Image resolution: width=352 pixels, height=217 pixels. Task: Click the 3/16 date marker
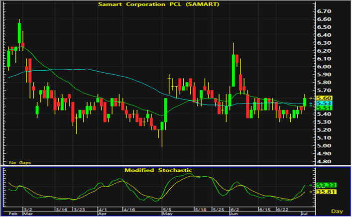pos(62,210)
